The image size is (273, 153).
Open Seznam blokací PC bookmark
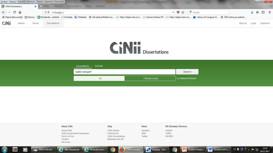pos(154,17)
